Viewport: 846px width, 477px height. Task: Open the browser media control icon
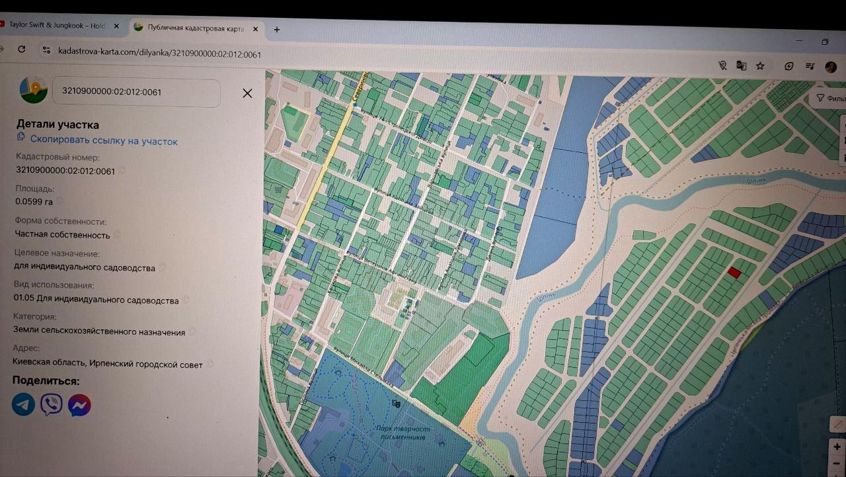[810, 66]
